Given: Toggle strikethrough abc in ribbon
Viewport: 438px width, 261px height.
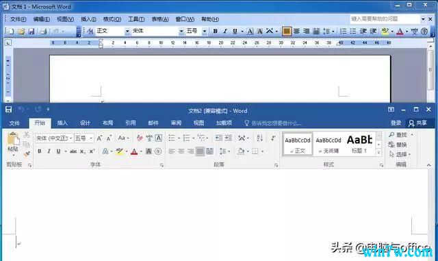Looking at the screenshot, I should (x=73, y=151).
